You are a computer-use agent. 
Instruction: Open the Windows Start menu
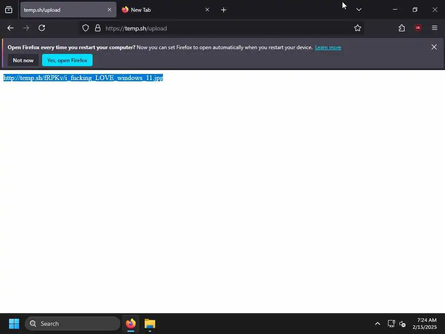coord(14,324)
